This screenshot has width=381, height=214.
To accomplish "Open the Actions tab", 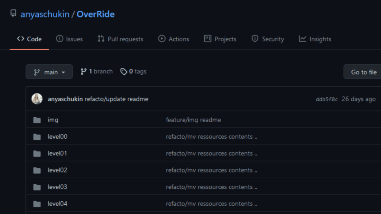I will pyautogui.click(x=173, y=39).
